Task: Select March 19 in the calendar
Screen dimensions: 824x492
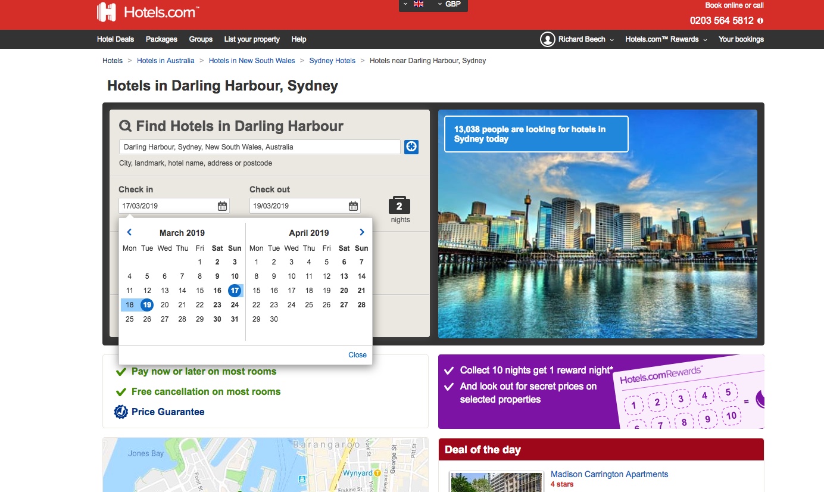Action: pos(147,305)
